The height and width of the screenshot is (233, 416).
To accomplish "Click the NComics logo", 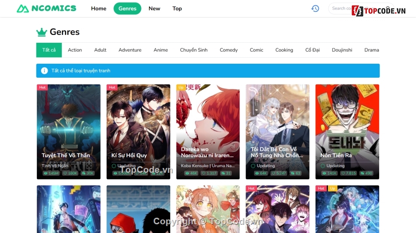I will click(46, 8).
